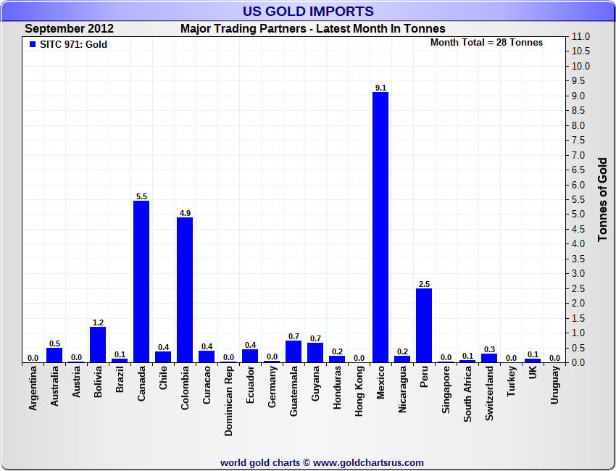The height and width of the screenshot is (471, 616).
Task: Click the 'Month Total = 28 Tonnes' label
Action: pyautogui.click(x=486, y=43)
